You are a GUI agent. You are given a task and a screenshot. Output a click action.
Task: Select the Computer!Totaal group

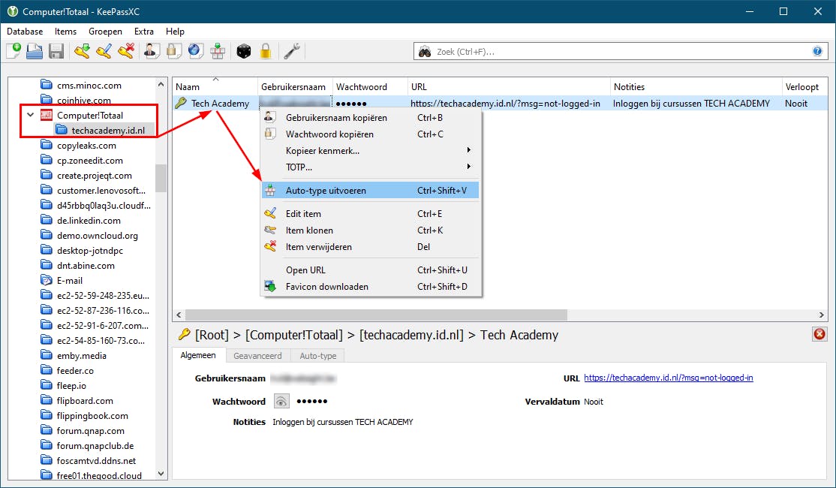[x=89, y=115]
